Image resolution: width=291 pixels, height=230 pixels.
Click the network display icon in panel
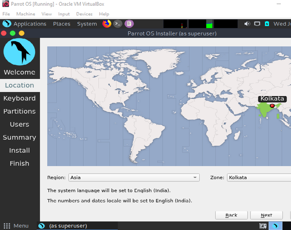pyautogui.click(x=257, y=24)
